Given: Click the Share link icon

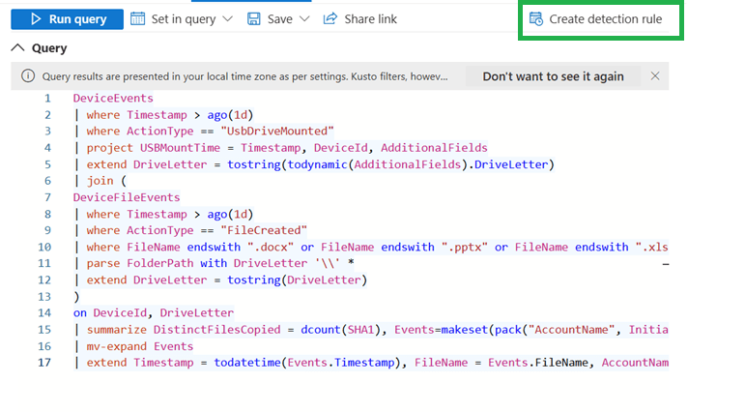Looking at the screenshot, I should click(330, 18).
